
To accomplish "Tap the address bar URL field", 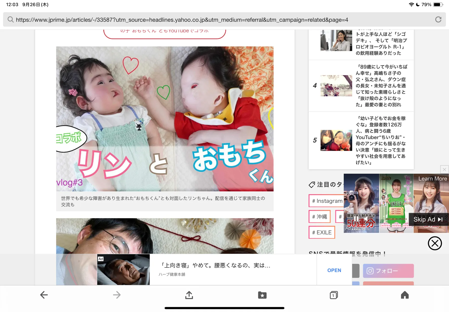I will pyautogui.click(x=224, y=19).
